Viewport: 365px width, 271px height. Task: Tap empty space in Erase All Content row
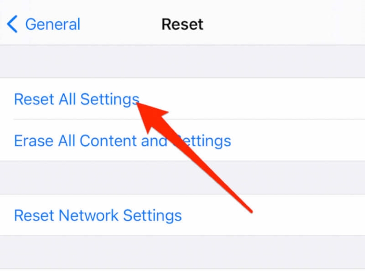[298, 140]
